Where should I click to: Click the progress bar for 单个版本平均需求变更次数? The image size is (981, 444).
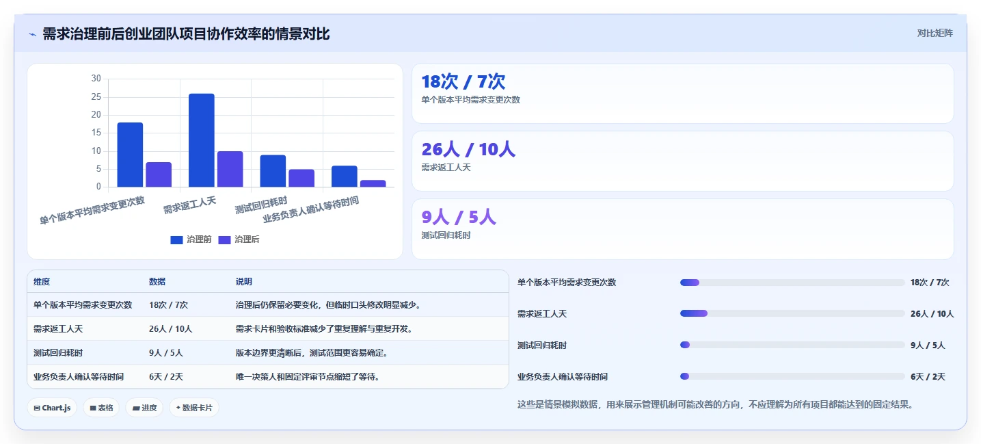point(792,283)
